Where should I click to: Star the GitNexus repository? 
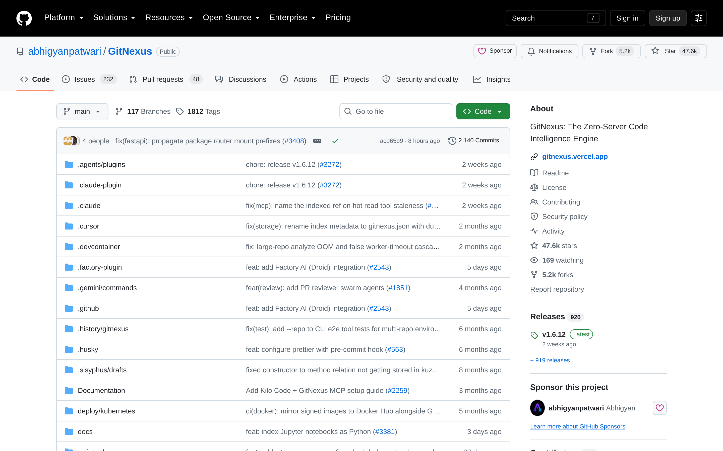pos(676,51)
